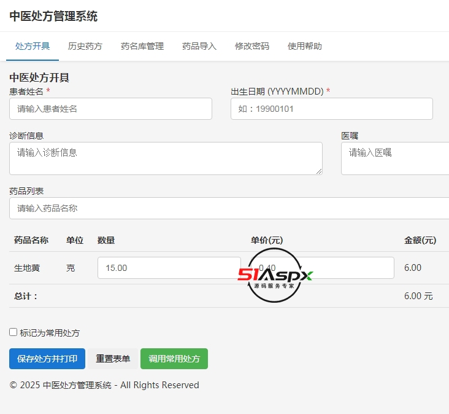Open the 药名库管理 tab
The height and width of the screenshot is (414, 449).
tap(142, 46)
